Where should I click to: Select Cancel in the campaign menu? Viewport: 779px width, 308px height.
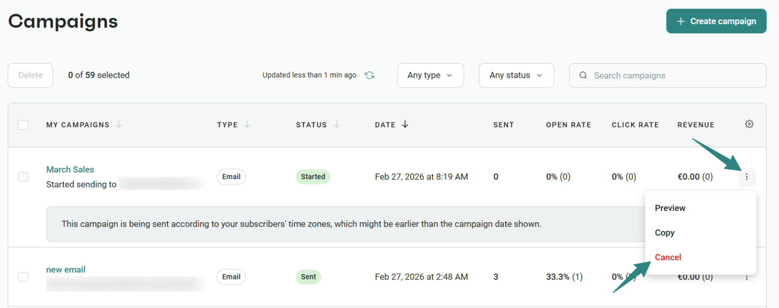[x=668, y=257]
